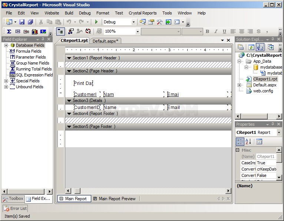Open the Error List tab

tap(16, 208)
